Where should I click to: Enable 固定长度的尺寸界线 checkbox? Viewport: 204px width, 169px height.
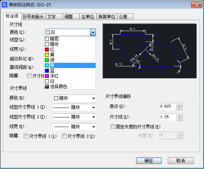click(113, 126)
